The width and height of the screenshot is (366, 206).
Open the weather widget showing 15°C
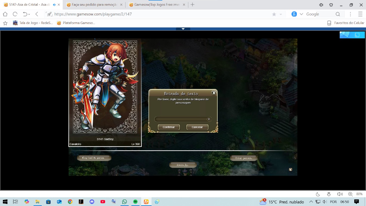[281, 202]
